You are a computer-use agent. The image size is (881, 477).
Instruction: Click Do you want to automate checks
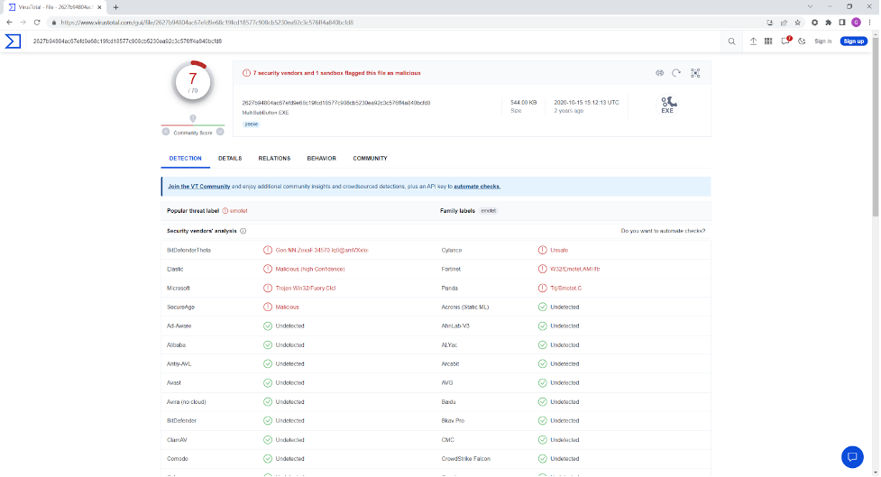[x=663, y=231]
